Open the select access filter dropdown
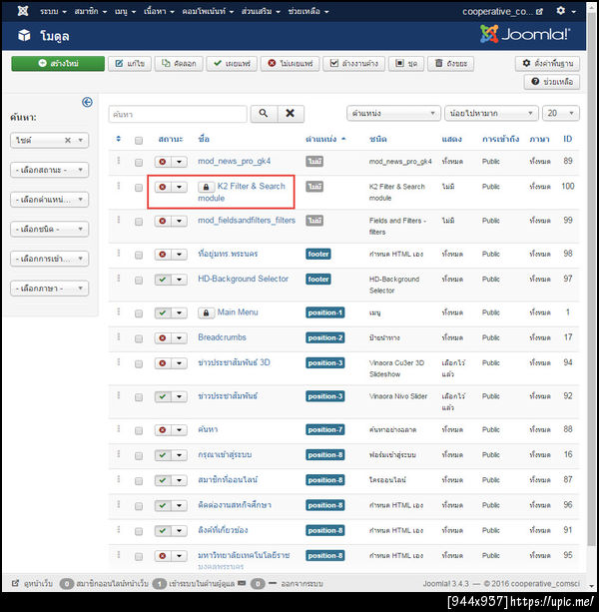This screenshot has width=599, height=612. pos(49,259)
